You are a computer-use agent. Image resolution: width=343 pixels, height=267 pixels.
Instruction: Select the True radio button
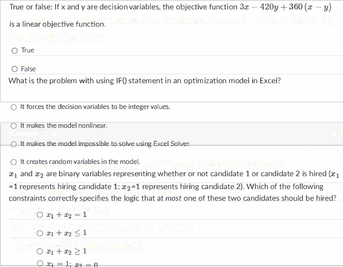[x=14, y=50]
